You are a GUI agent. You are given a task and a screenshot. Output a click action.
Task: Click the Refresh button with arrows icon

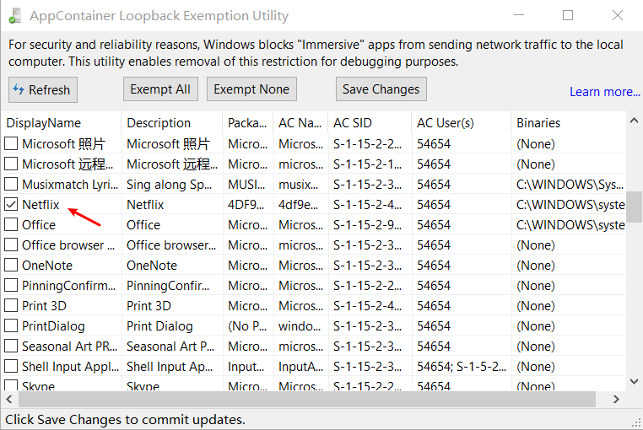[43, 89]
